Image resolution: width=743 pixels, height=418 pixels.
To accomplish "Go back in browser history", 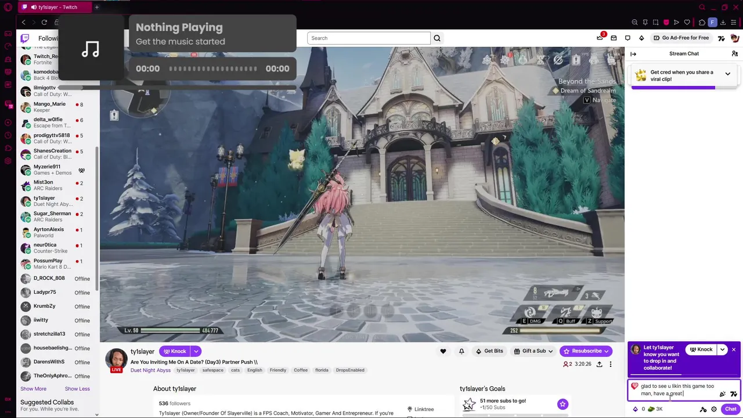I will click(23, 22).
